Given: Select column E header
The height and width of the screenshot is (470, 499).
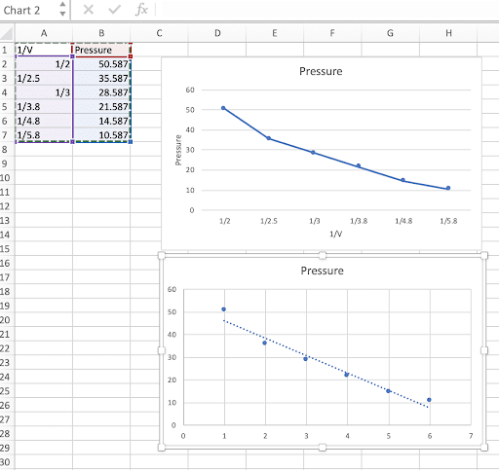Looking at the screenshot, I should pos(275,33).
